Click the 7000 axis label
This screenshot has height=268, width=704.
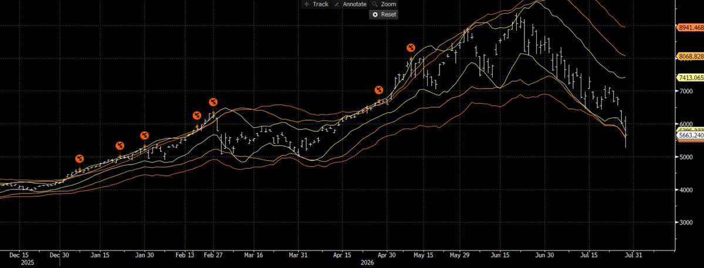pyautogui.click(x=686, y=91)
